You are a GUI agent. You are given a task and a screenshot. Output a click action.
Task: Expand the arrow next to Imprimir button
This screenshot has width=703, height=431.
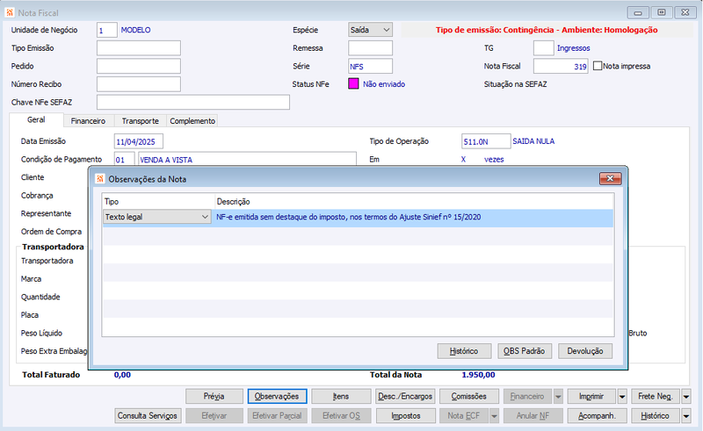(622, 397)
